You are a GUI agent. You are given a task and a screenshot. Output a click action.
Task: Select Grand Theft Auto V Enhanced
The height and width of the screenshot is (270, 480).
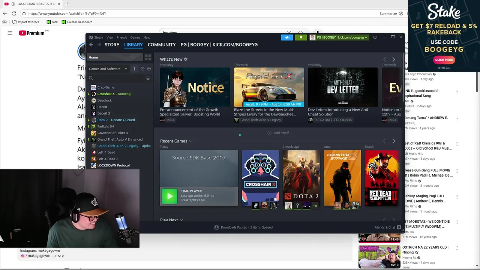pyautogui.click(x=120, y=139)
